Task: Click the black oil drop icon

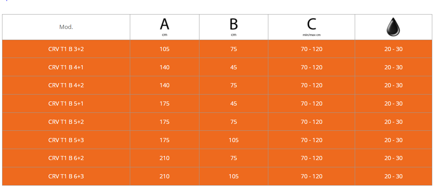Action: click(393, 27)
